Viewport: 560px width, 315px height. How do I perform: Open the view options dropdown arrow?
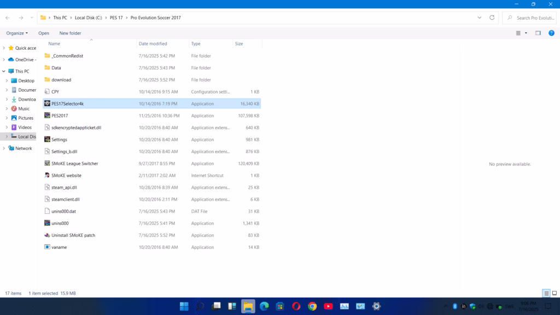(x=526, y=33)
